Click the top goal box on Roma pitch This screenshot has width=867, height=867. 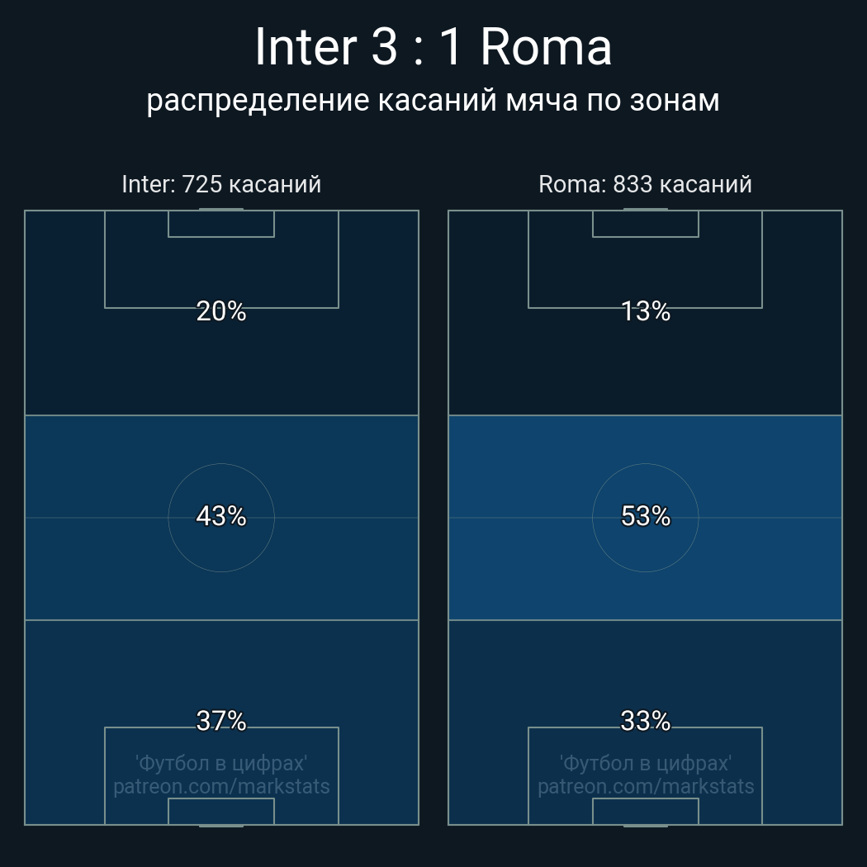click(x=645, y=224)
